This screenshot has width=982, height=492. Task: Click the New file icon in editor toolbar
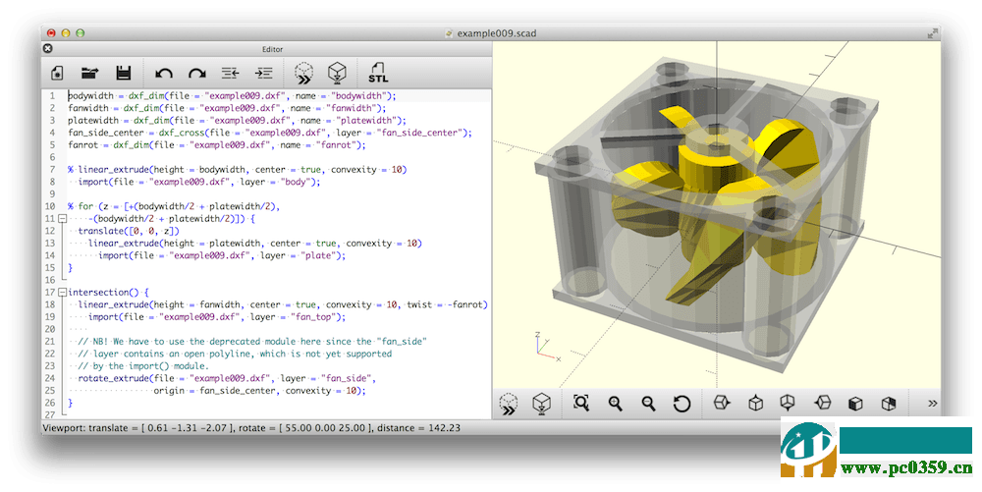point(57,73)
